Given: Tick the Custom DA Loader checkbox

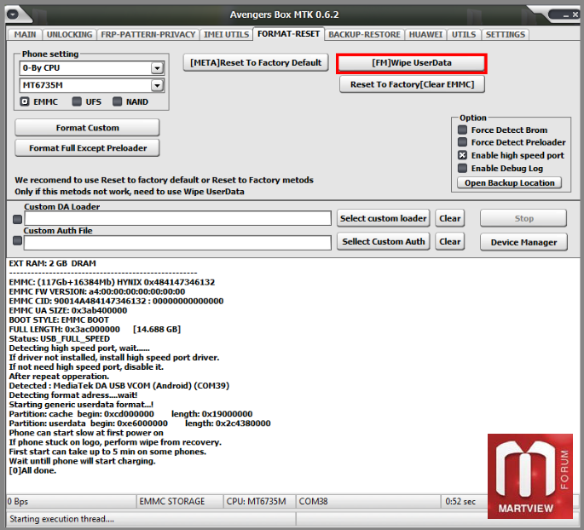Looking at the screenshot, I should tap(17, 219).
